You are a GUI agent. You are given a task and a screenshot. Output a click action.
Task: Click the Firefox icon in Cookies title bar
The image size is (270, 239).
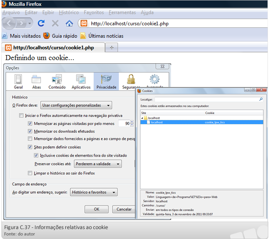coord(139,91)
